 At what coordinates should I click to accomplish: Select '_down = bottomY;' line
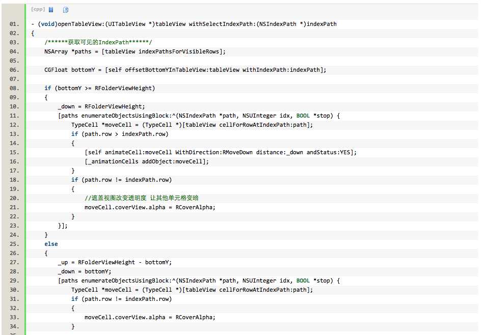(x=85, y=271)
